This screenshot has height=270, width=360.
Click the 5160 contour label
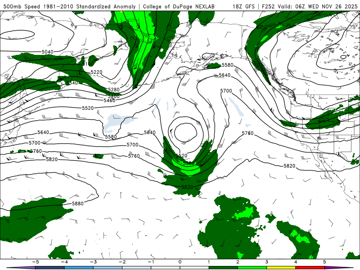88,63
